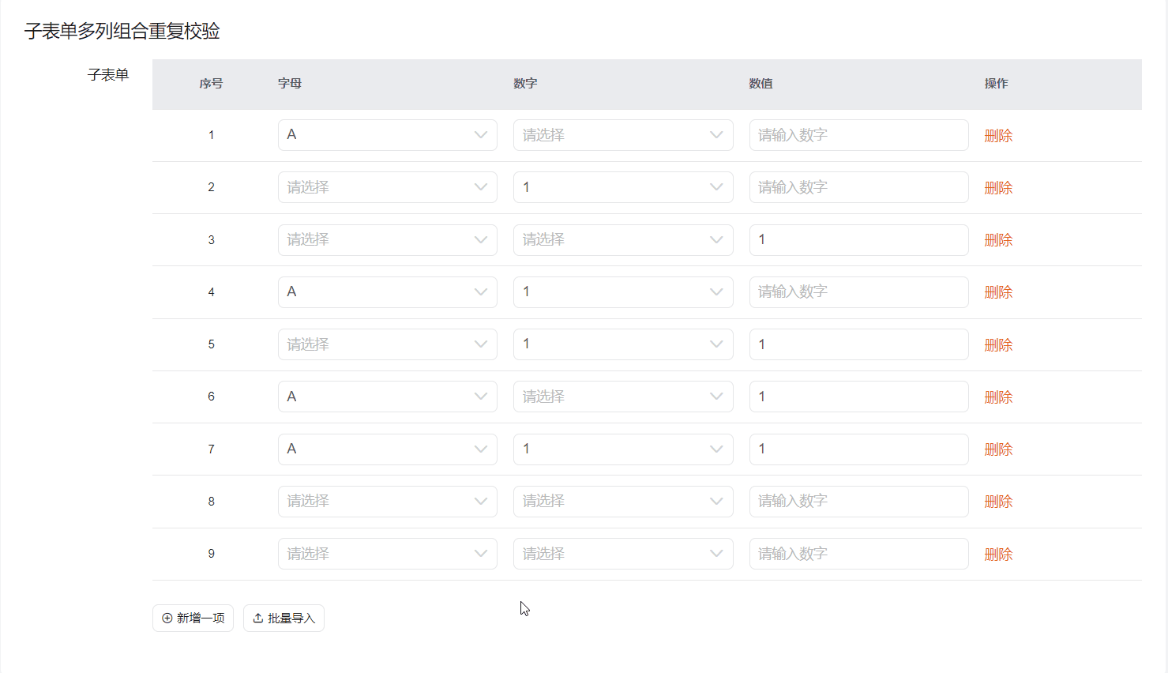Remove row 3 using 删除
This screenshot has width=1168, height=673.
tap(998, 240)
